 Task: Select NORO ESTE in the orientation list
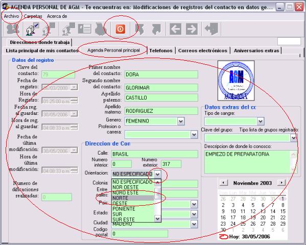pos(133,193)
